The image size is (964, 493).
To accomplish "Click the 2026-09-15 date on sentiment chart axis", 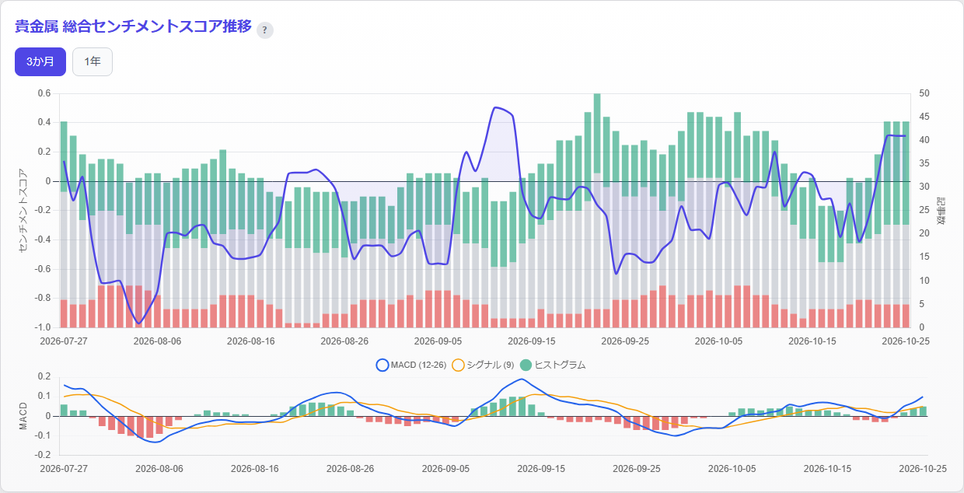I will click(531, 341).
